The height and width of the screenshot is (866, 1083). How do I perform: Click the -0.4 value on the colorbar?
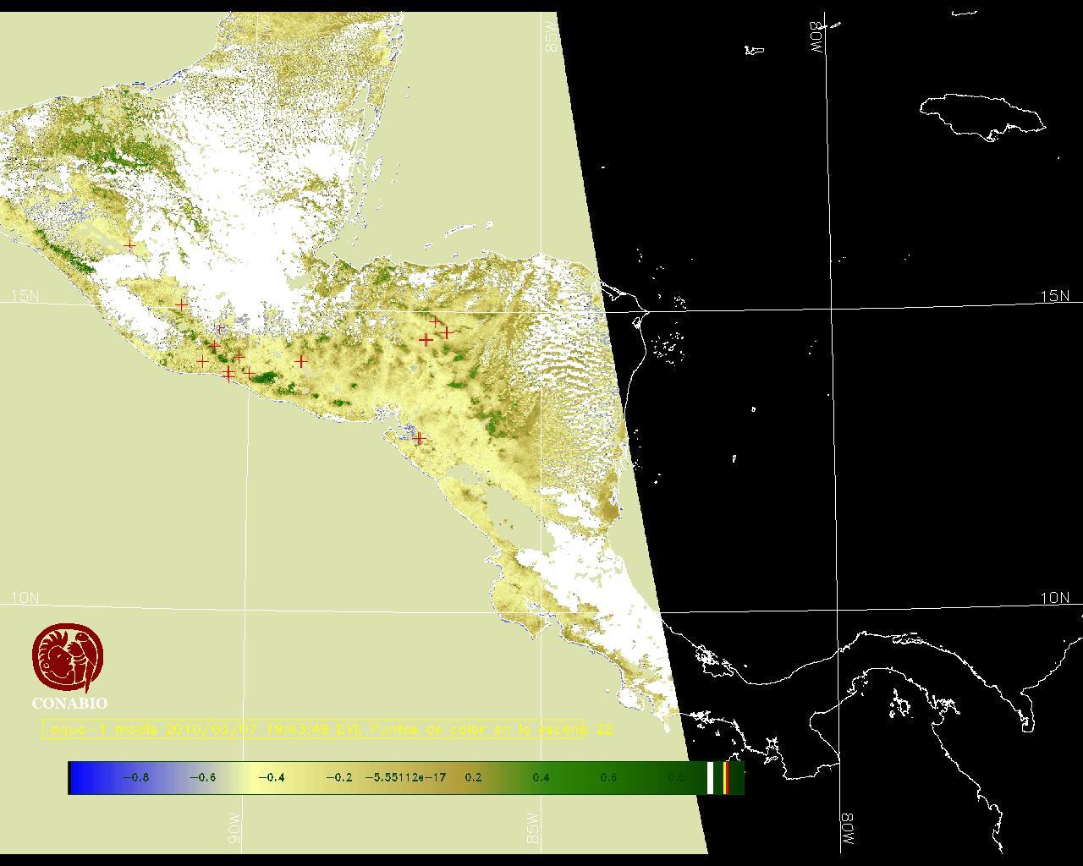point(271,778)
